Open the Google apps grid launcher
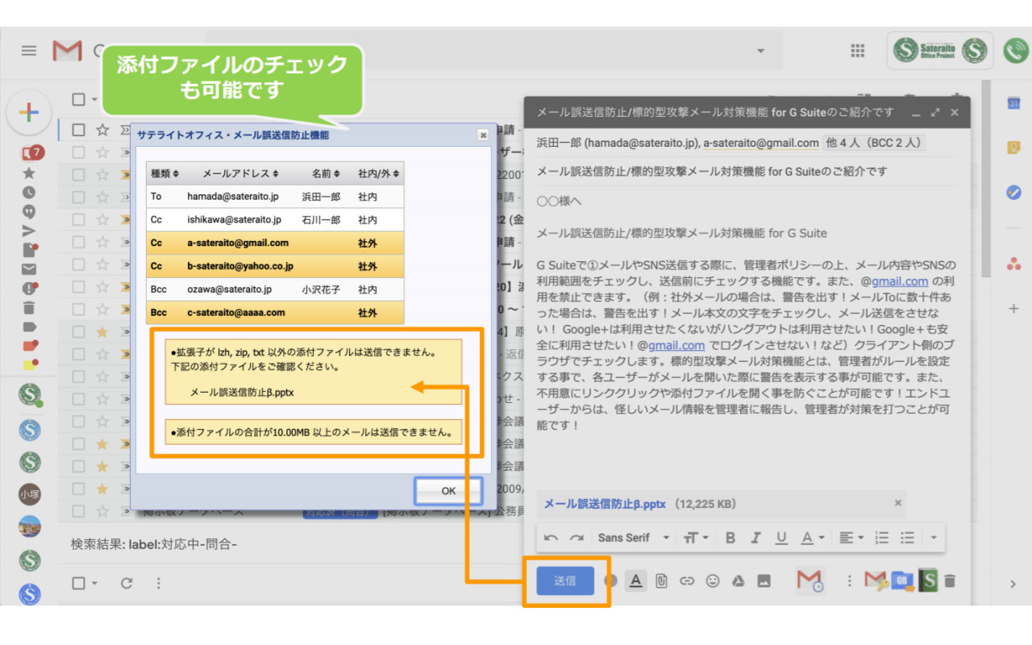Image resolution: width=1032 pixels, height=645 pixels. (x=857, y=50)
